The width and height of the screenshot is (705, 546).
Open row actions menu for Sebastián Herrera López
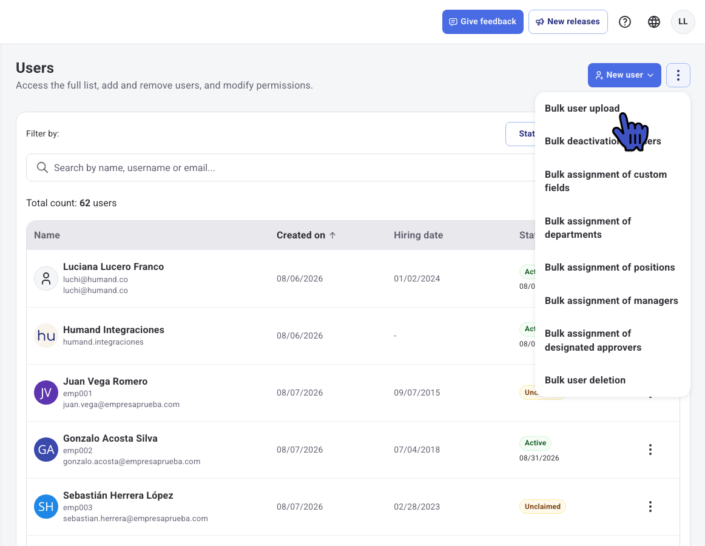coord(650,507)
